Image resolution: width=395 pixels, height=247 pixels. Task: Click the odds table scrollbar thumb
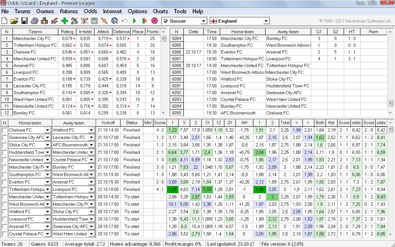point(390,130)
